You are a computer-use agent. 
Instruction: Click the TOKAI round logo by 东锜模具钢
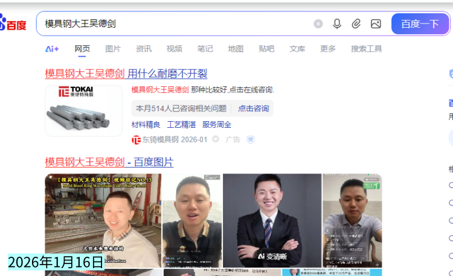pos(136,139)
